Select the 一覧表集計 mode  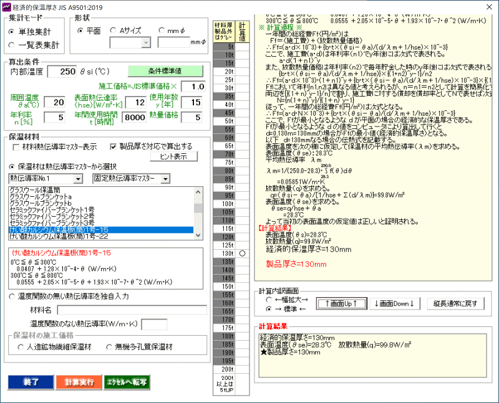pos(14,45)
